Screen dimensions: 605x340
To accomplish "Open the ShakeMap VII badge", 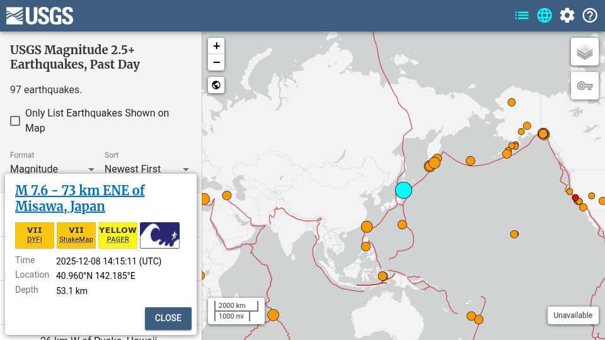I will tap(76, 235).
